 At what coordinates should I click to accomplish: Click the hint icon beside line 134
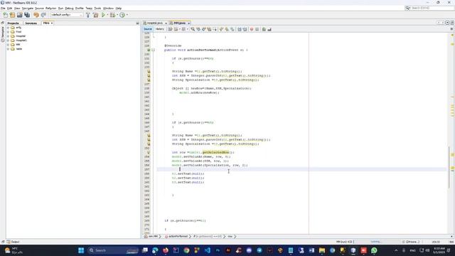[149, 71]
